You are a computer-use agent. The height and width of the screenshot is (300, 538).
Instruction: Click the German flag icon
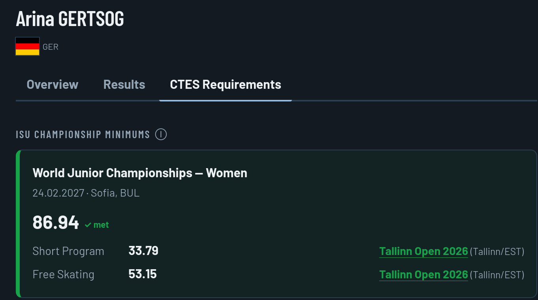[x=27, y=46]
